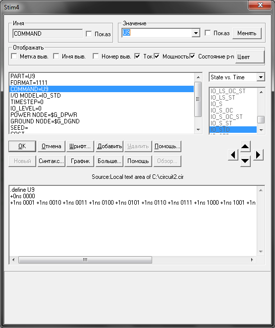Open the Синтакс... syntax button
This screenshot has width=275, height=328.
pos(51,161)
